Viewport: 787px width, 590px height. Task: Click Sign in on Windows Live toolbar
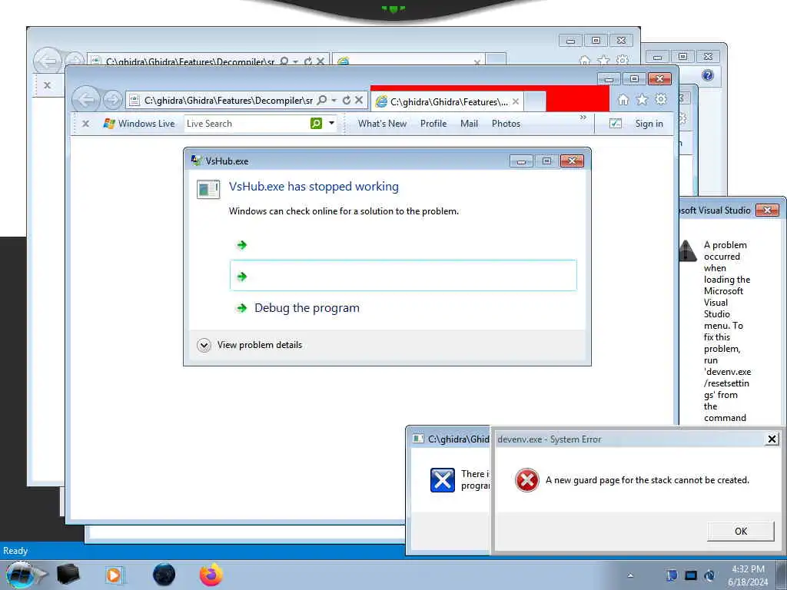649,124
